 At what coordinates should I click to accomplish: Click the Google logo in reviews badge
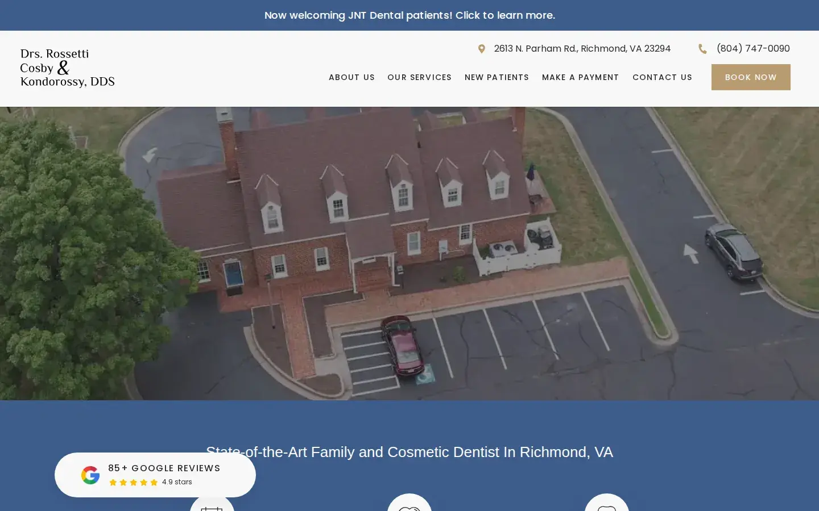[90, 475]
